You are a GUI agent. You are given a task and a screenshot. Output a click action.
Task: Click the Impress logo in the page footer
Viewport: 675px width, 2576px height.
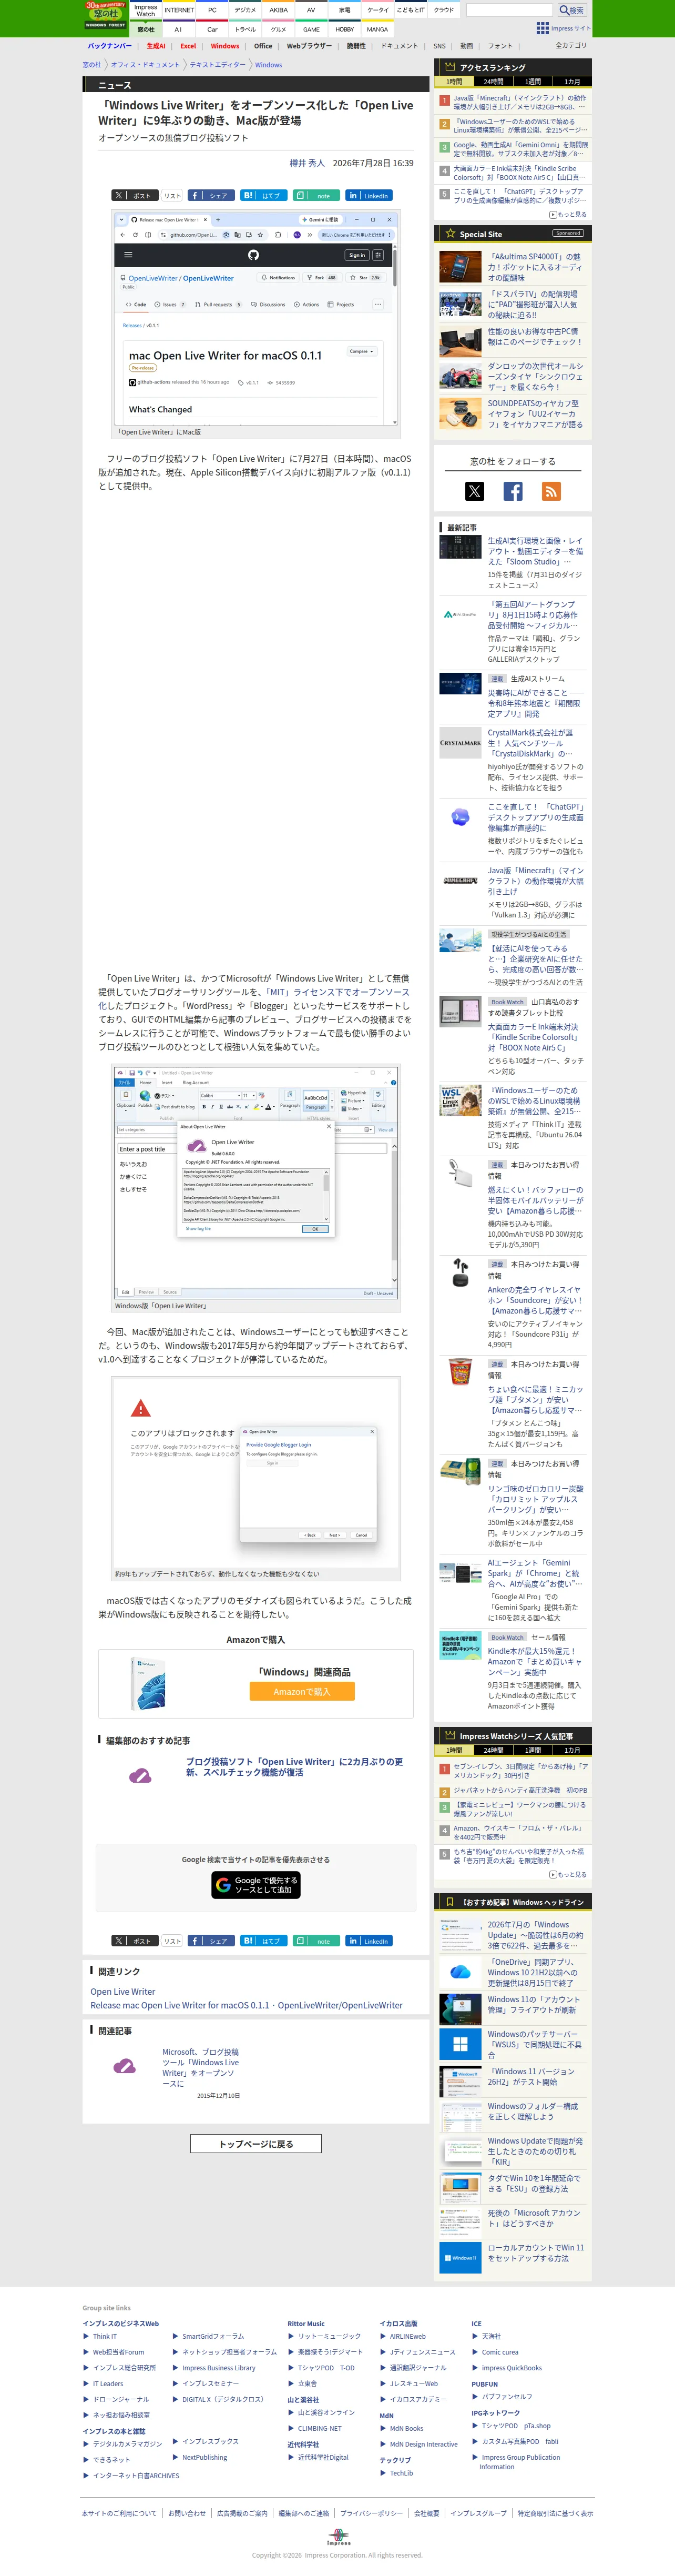tap(338, 2538)
